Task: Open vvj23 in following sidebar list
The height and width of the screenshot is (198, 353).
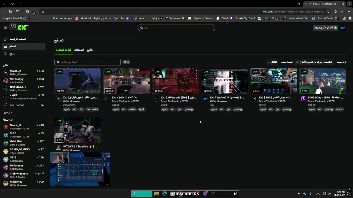Action: (23, 97)
